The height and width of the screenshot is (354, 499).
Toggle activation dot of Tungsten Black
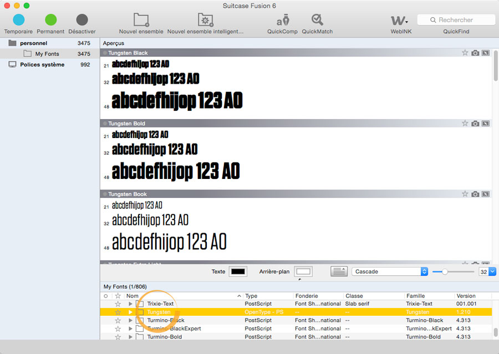point(105,53)
